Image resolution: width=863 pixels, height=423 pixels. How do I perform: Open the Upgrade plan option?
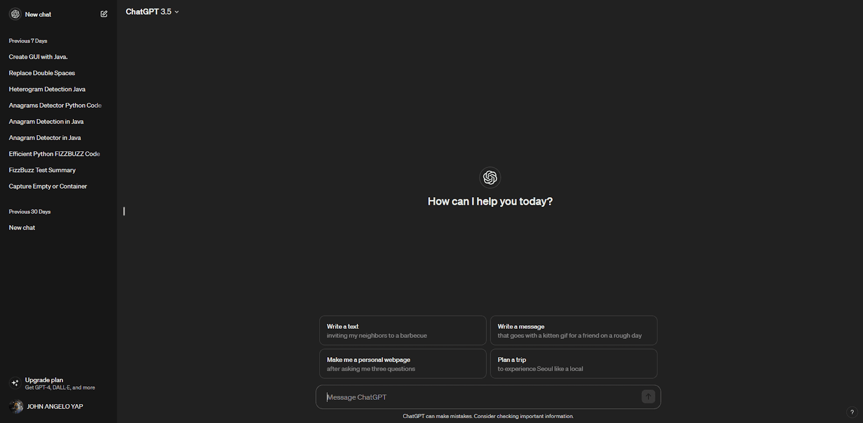coord(58,383)
